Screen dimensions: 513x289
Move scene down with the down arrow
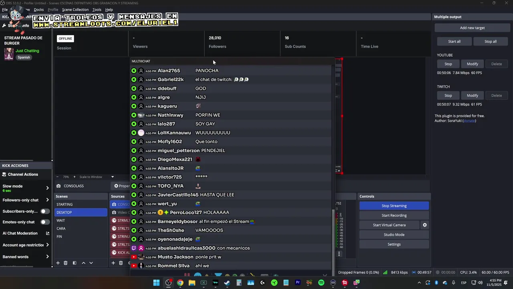click(x=91, y=263)
